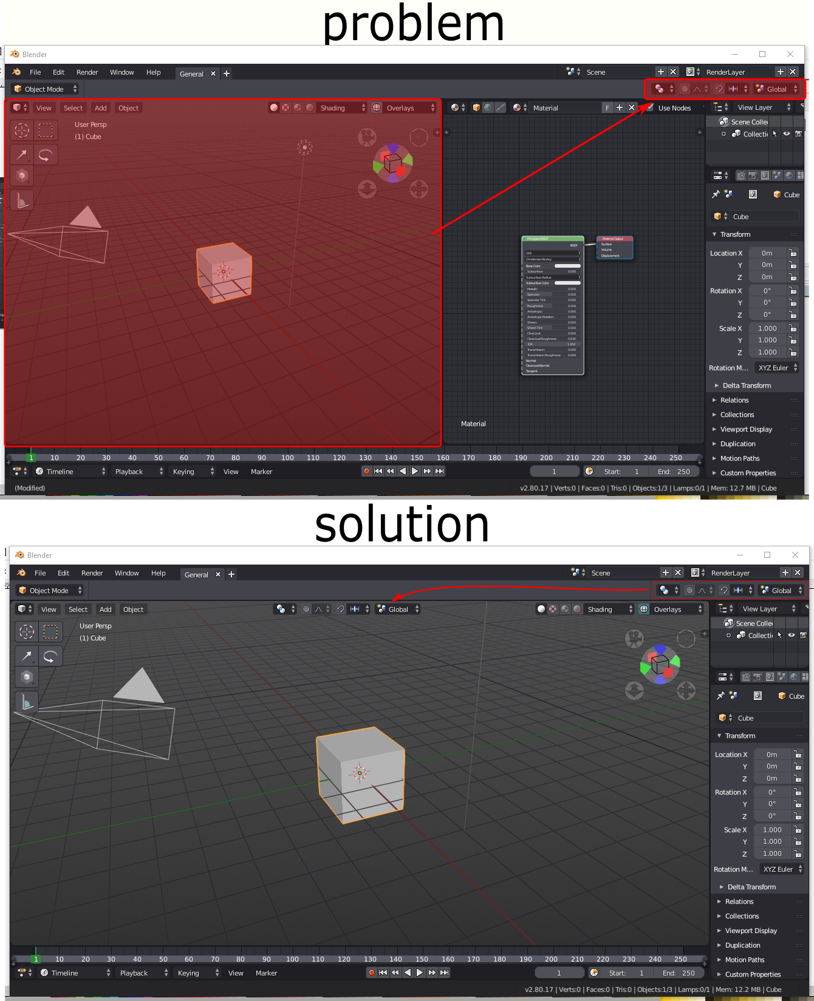Toggle overlays icon in bottom window viewport header
This screenshot has width=814, height=1001.
pyautogui.click(x=644, y=609)
